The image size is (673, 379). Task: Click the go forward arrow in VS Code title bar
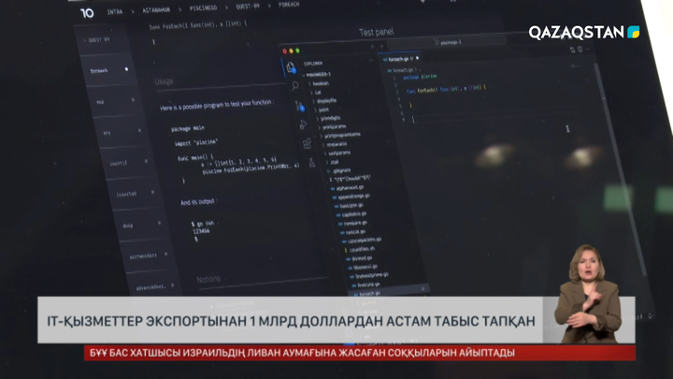tap(381, 46)
